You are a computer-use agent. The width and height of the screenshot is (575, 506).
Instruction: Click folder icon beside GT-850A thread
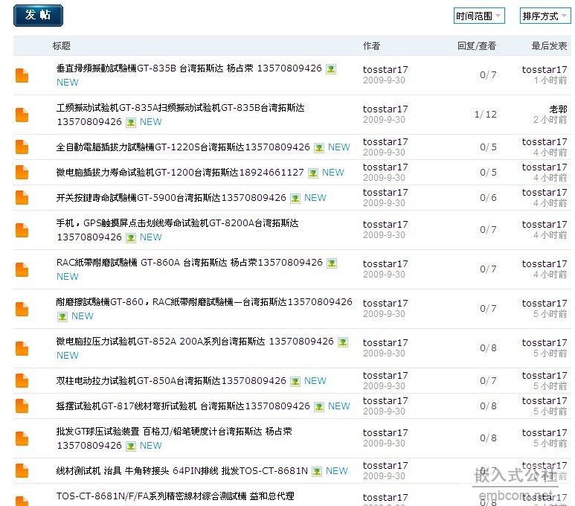coord(22,381)
